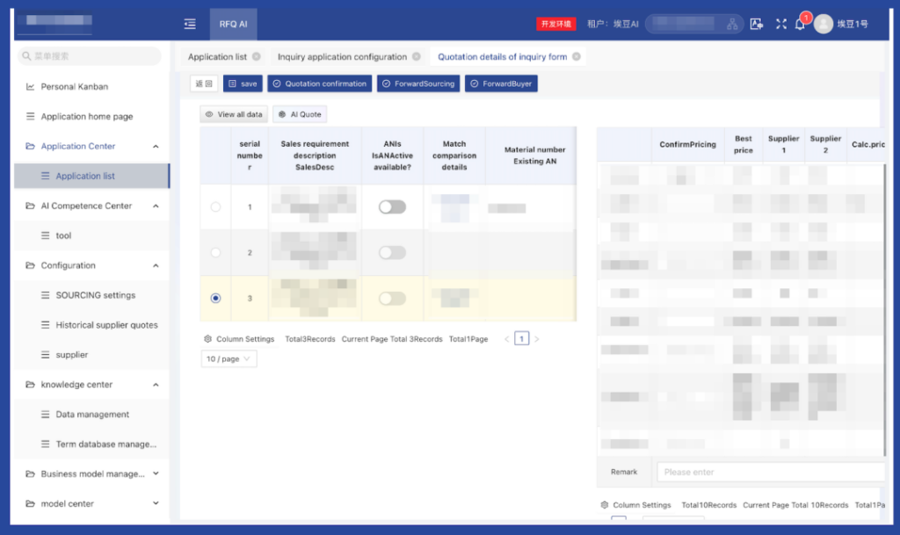Click the ConfirmPricing column header
Screen dimensions: 900x535
(687, 144)
